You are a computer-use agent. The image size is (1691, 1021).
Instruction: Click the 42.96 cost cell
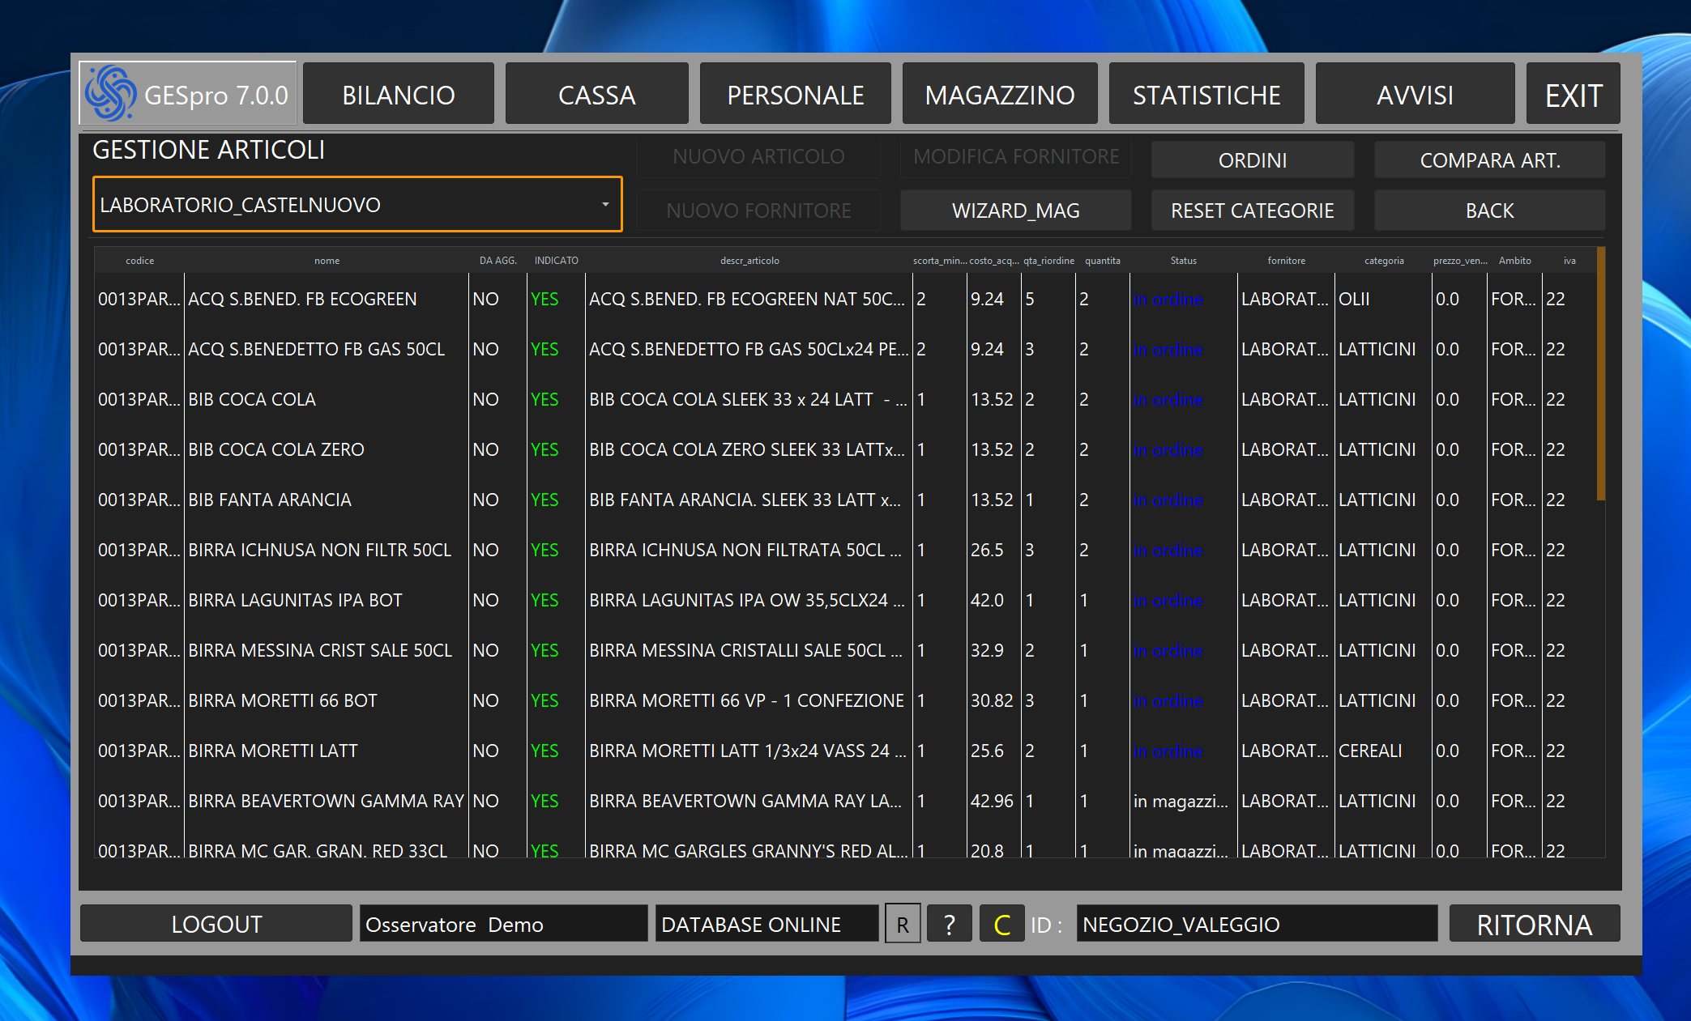pyautogui.click(x=993, y=801)
